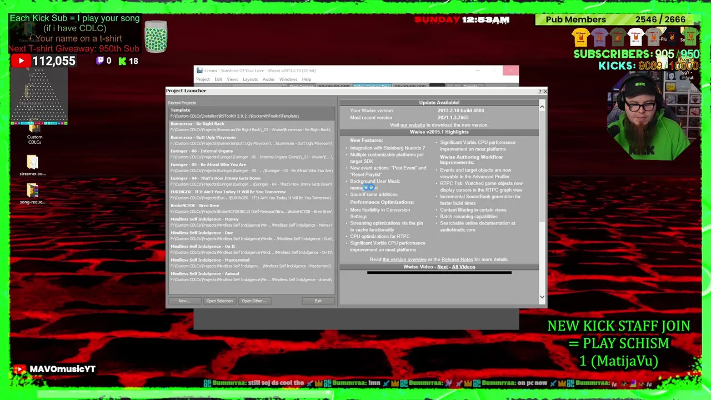Click 'CPU optimizations for RTPC' bullet
711x400 pixels.
pyautogui.click(x=380, y=237)
